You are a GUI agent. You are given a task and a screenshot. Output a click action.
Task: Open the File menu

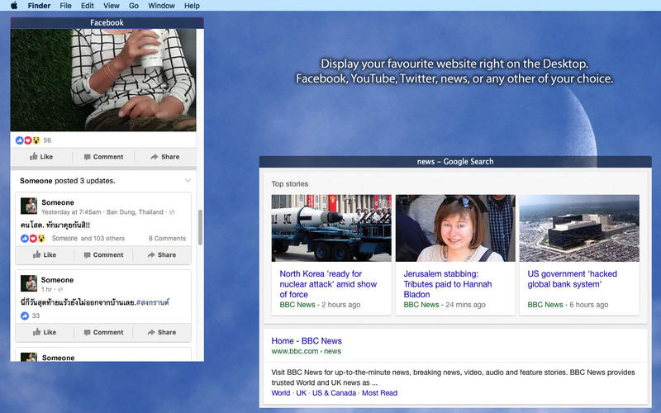tap(65, 6)
